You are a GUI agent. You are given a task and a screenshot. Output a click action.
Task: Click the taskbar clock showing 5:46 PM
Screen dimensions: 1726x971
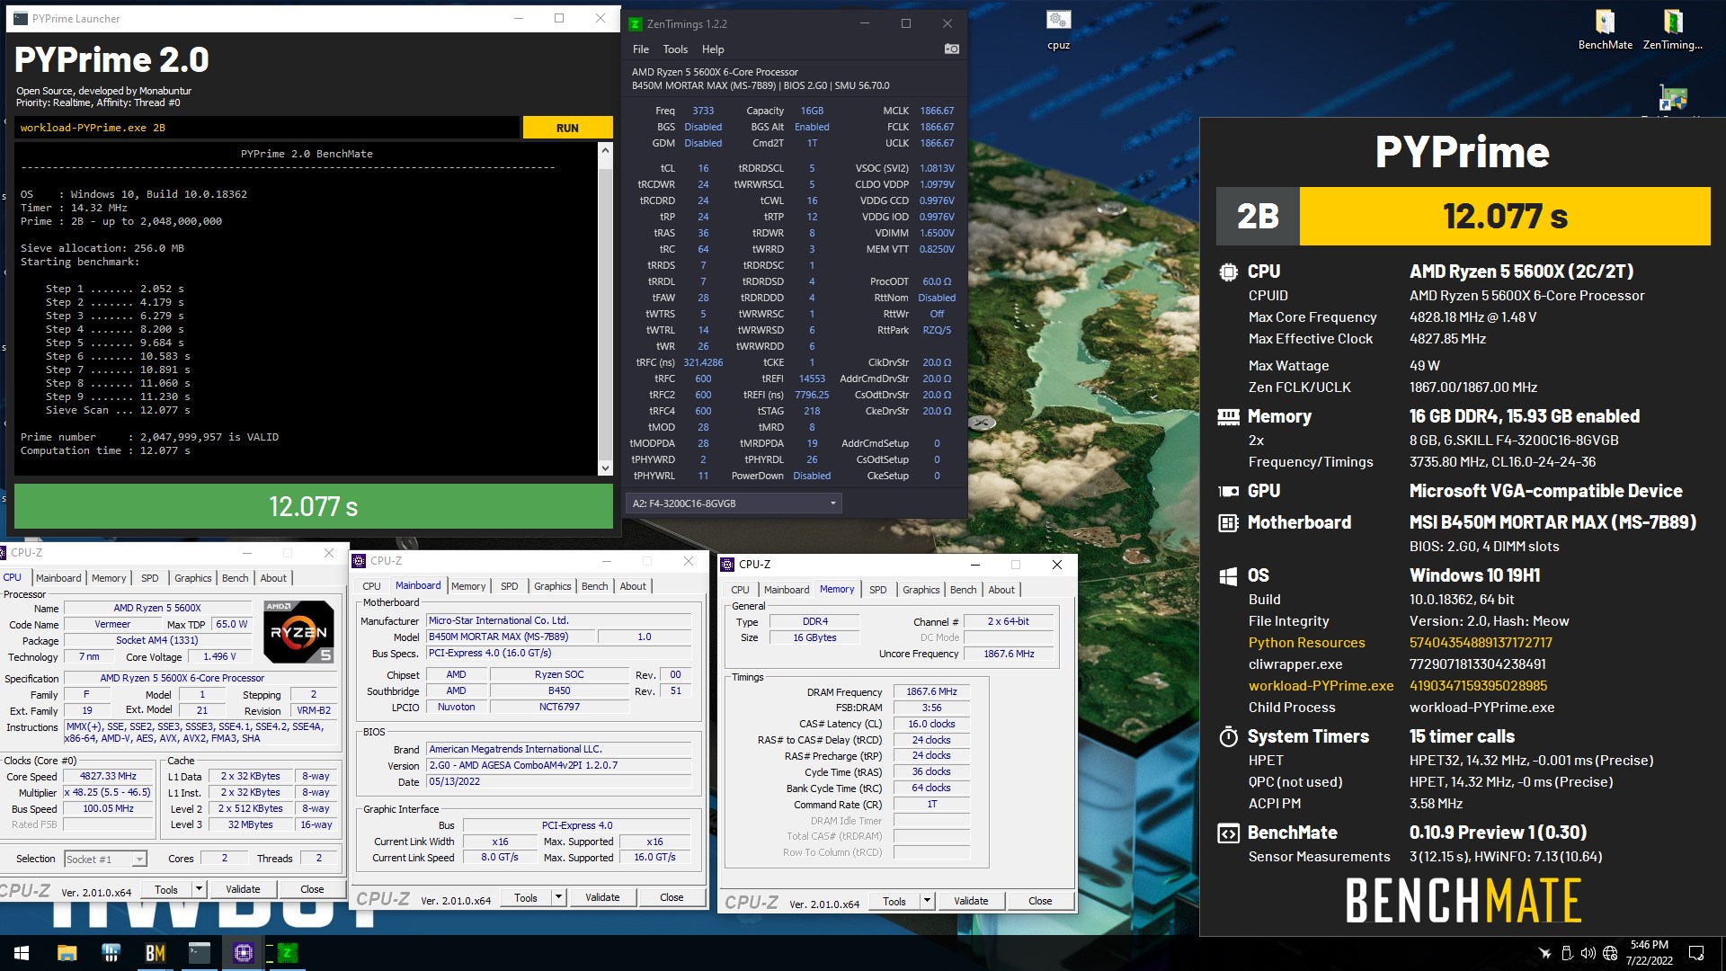(x=1649, y=953)
